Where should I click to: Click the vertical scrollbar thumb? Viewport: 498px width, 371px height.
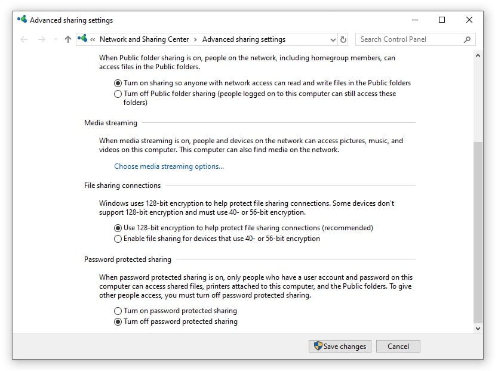478,232
